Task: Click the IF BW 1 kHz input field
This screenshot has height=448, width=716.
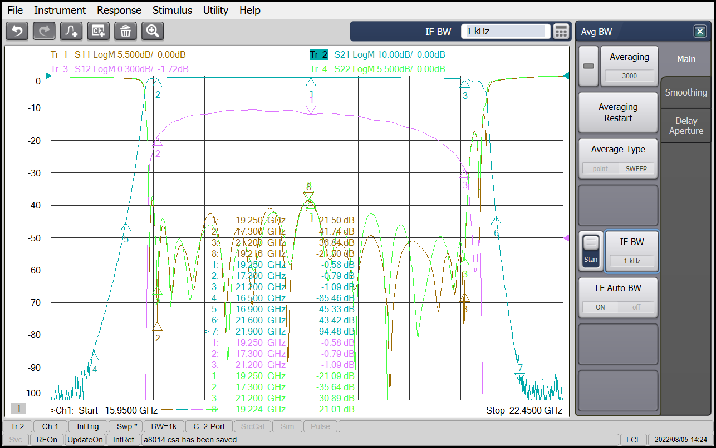Action: (x=506, y=32)
